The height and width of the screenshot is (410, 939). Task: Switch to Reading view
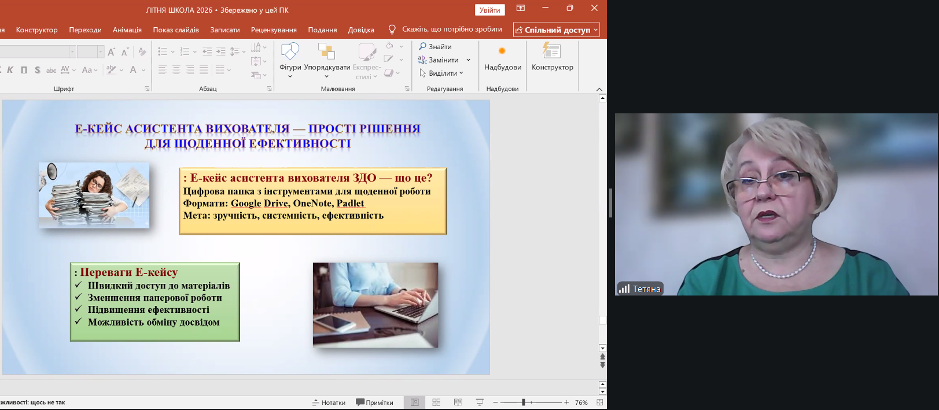(458, 402)
